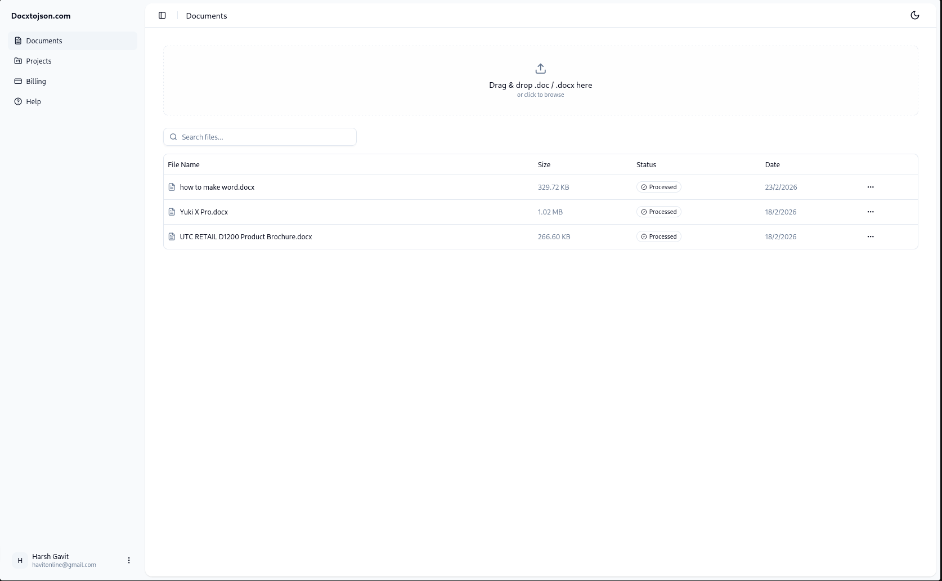This screenshot has height=581, width=942.
Task: Click 'or click to browse' to upload
Action: click(x=540, y=95)
